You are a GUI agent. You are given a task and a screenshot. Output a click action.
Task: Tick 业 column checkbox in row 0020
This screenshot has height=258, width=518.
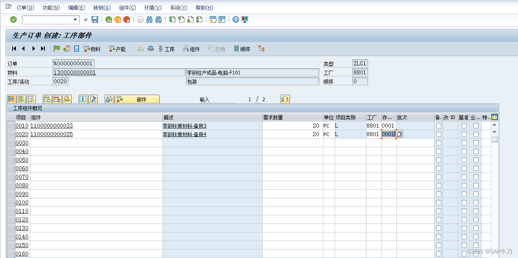tap(476, 134)
